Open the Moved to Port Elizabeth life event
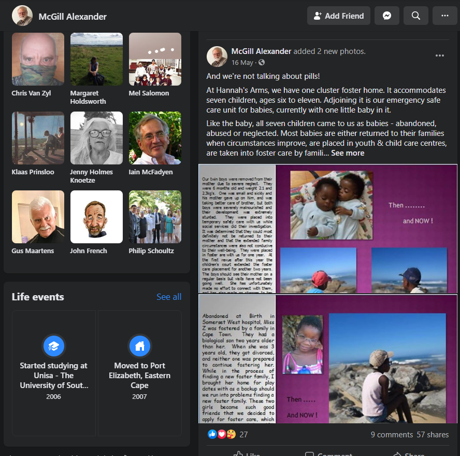The width and height of the screenshot is (460, 456). [x=140, y=373]
